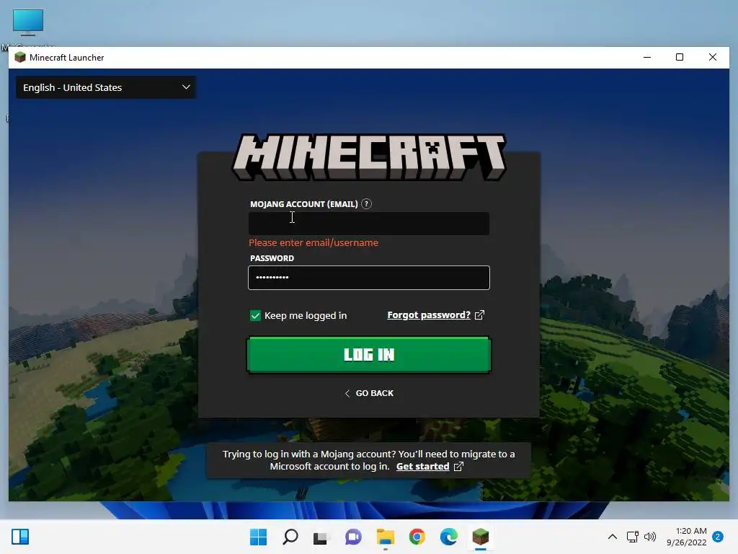This screenshot has width=738, height=554.
Task: Click the external link icon beside Forgot password
Action: click(479, 315)
